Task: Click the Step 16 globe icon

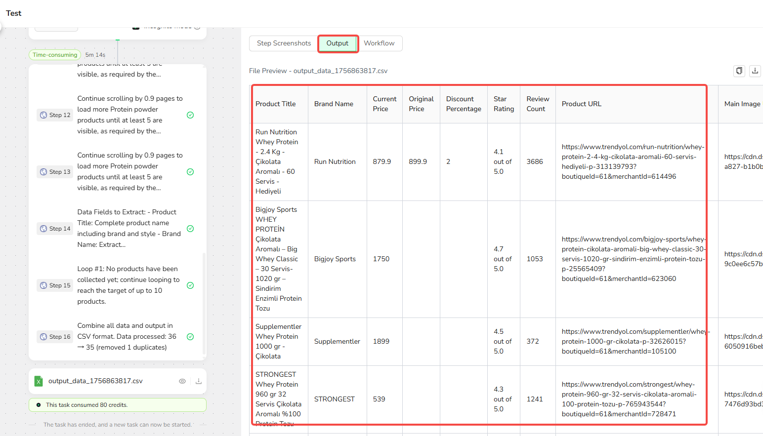Action: point(43,337)
